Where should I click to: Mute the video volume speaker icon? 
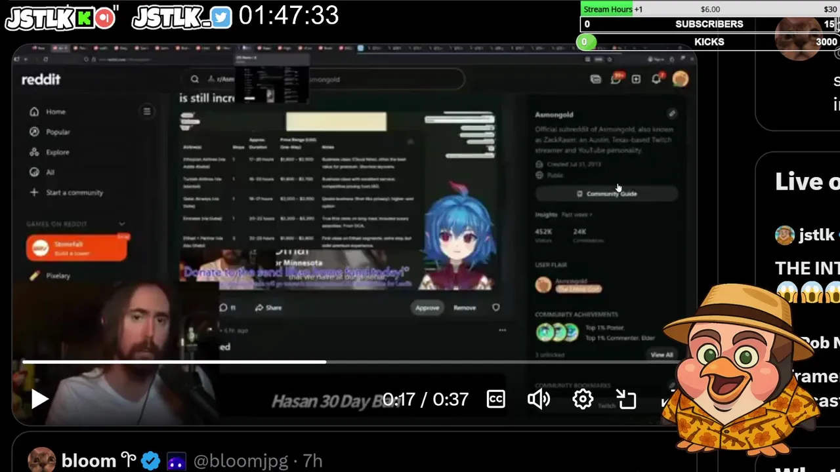click(539, 399)
